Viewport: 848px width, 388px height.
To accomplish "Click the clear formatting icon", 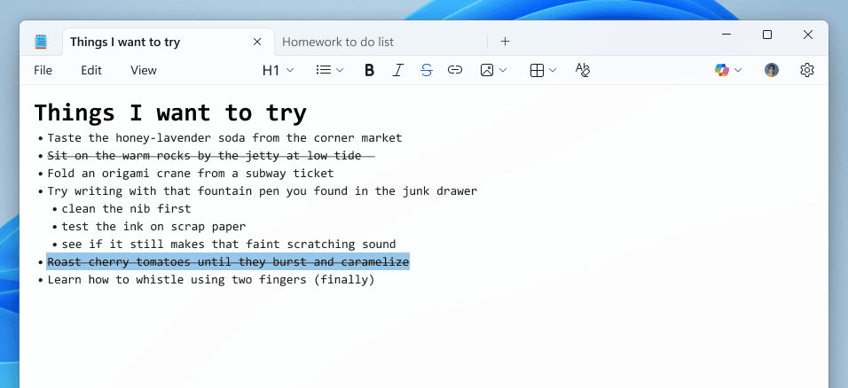I will click(583, 70).
